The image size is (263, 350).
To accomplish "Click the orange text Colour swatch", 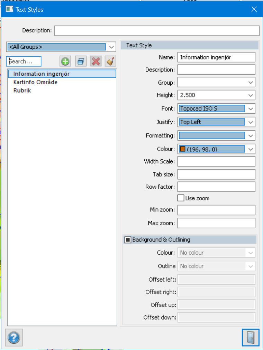I will click(183, 149).
